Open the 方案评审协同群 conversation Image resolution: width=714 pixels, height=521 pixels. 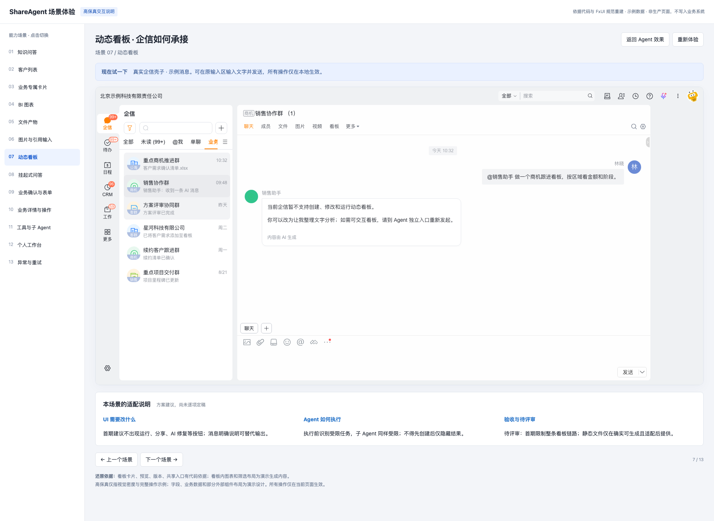click(x=177, y=209)
